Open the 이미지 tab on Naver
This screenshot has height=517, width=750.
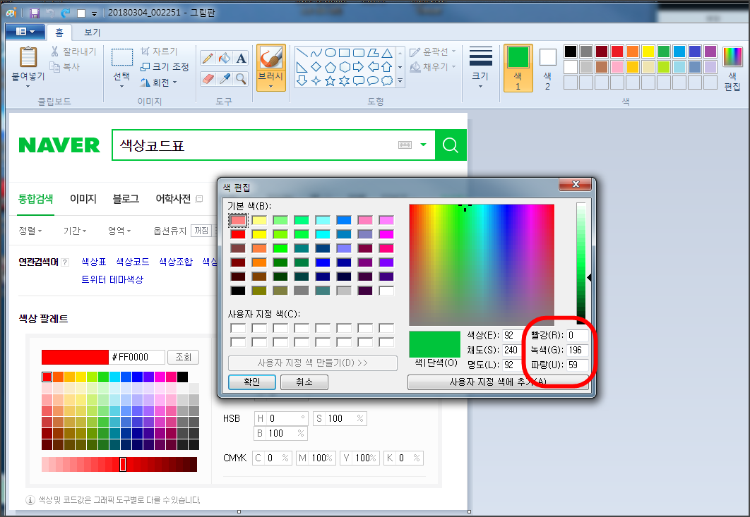(83, 199)
